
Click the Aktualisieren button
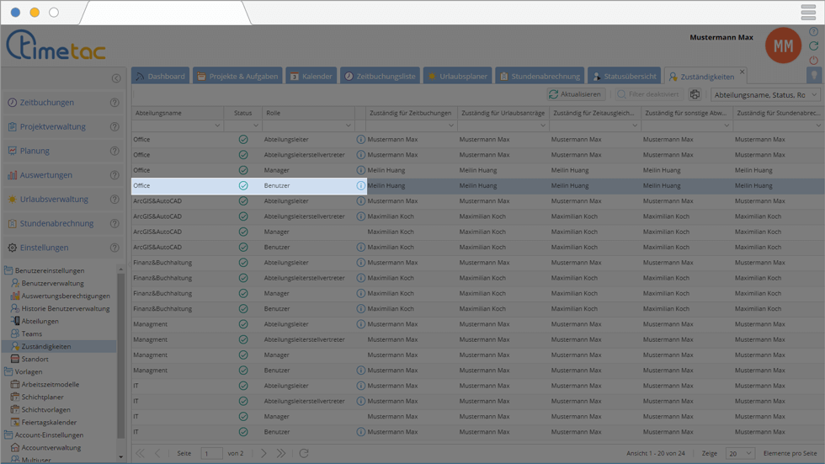point(575,95)
